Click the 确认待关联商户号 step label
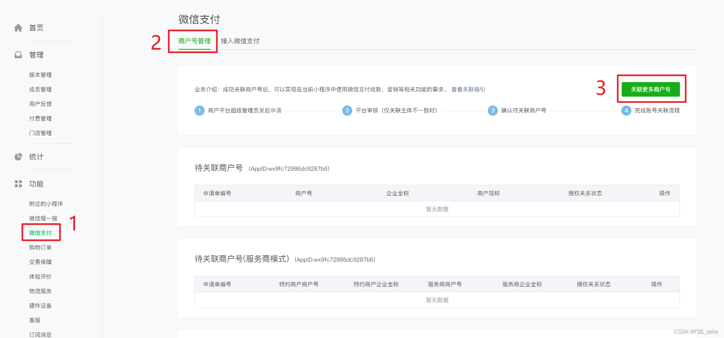This screenshot has height=338, width=724. tap(524, 110)
